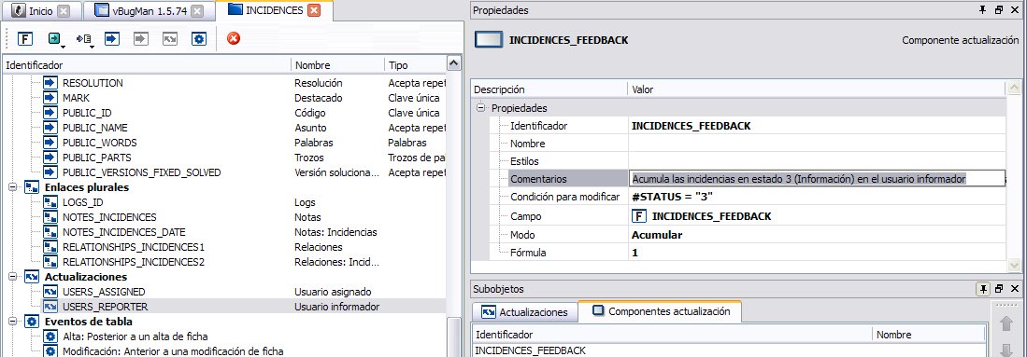Click the Campo value INCIDENCES_FEEDBACK
Image resolution: width=1027 pixels, height=357 pixels.
pos(816,215)
